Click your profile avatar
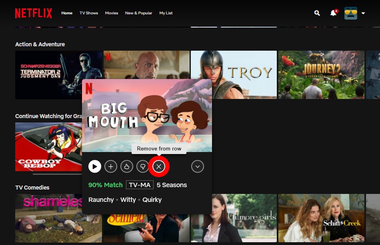380x245 pixels. (x=351, y=13)
